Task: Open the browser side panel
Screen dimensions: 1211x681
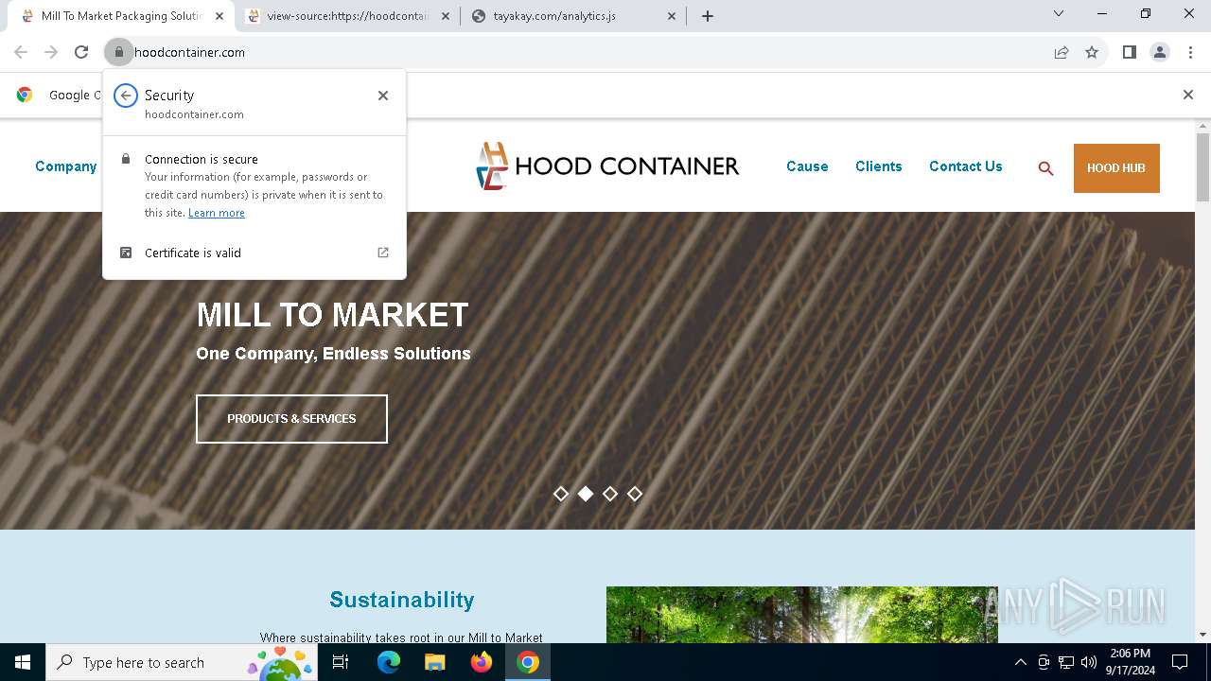Action: [1130, 52]
